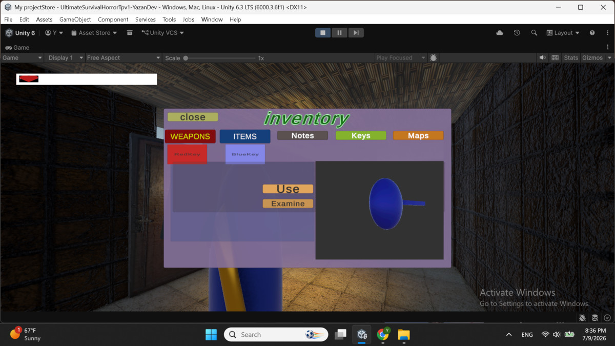Toggle Gizmos in the Game view
The height and width of the screenshot is (346, 615).
[592, 58]
